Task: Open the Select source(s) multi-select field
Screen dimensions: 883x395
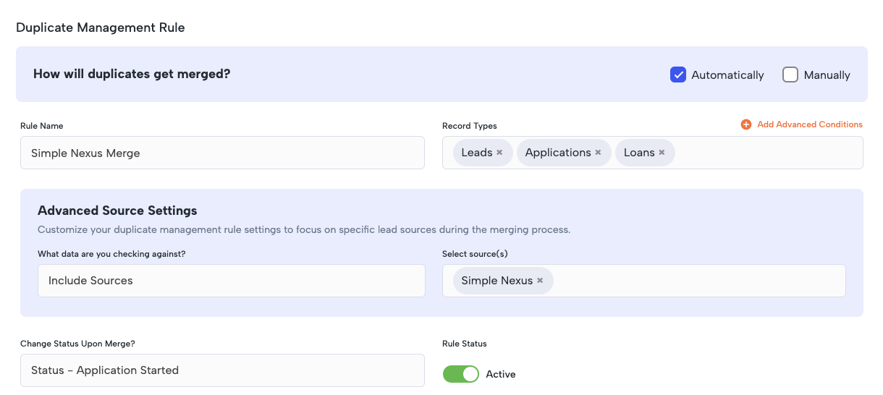Action: coord(644,281)
